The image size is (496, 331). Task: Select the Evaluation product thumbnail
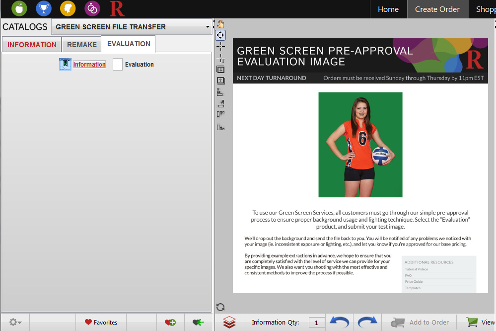tap(118, 64)
